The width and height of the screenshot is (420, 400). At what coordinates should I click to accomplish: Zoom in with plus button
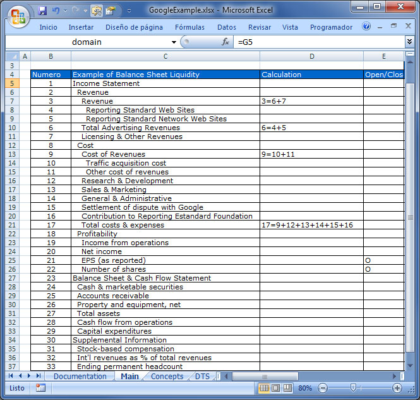click(397, 388)
